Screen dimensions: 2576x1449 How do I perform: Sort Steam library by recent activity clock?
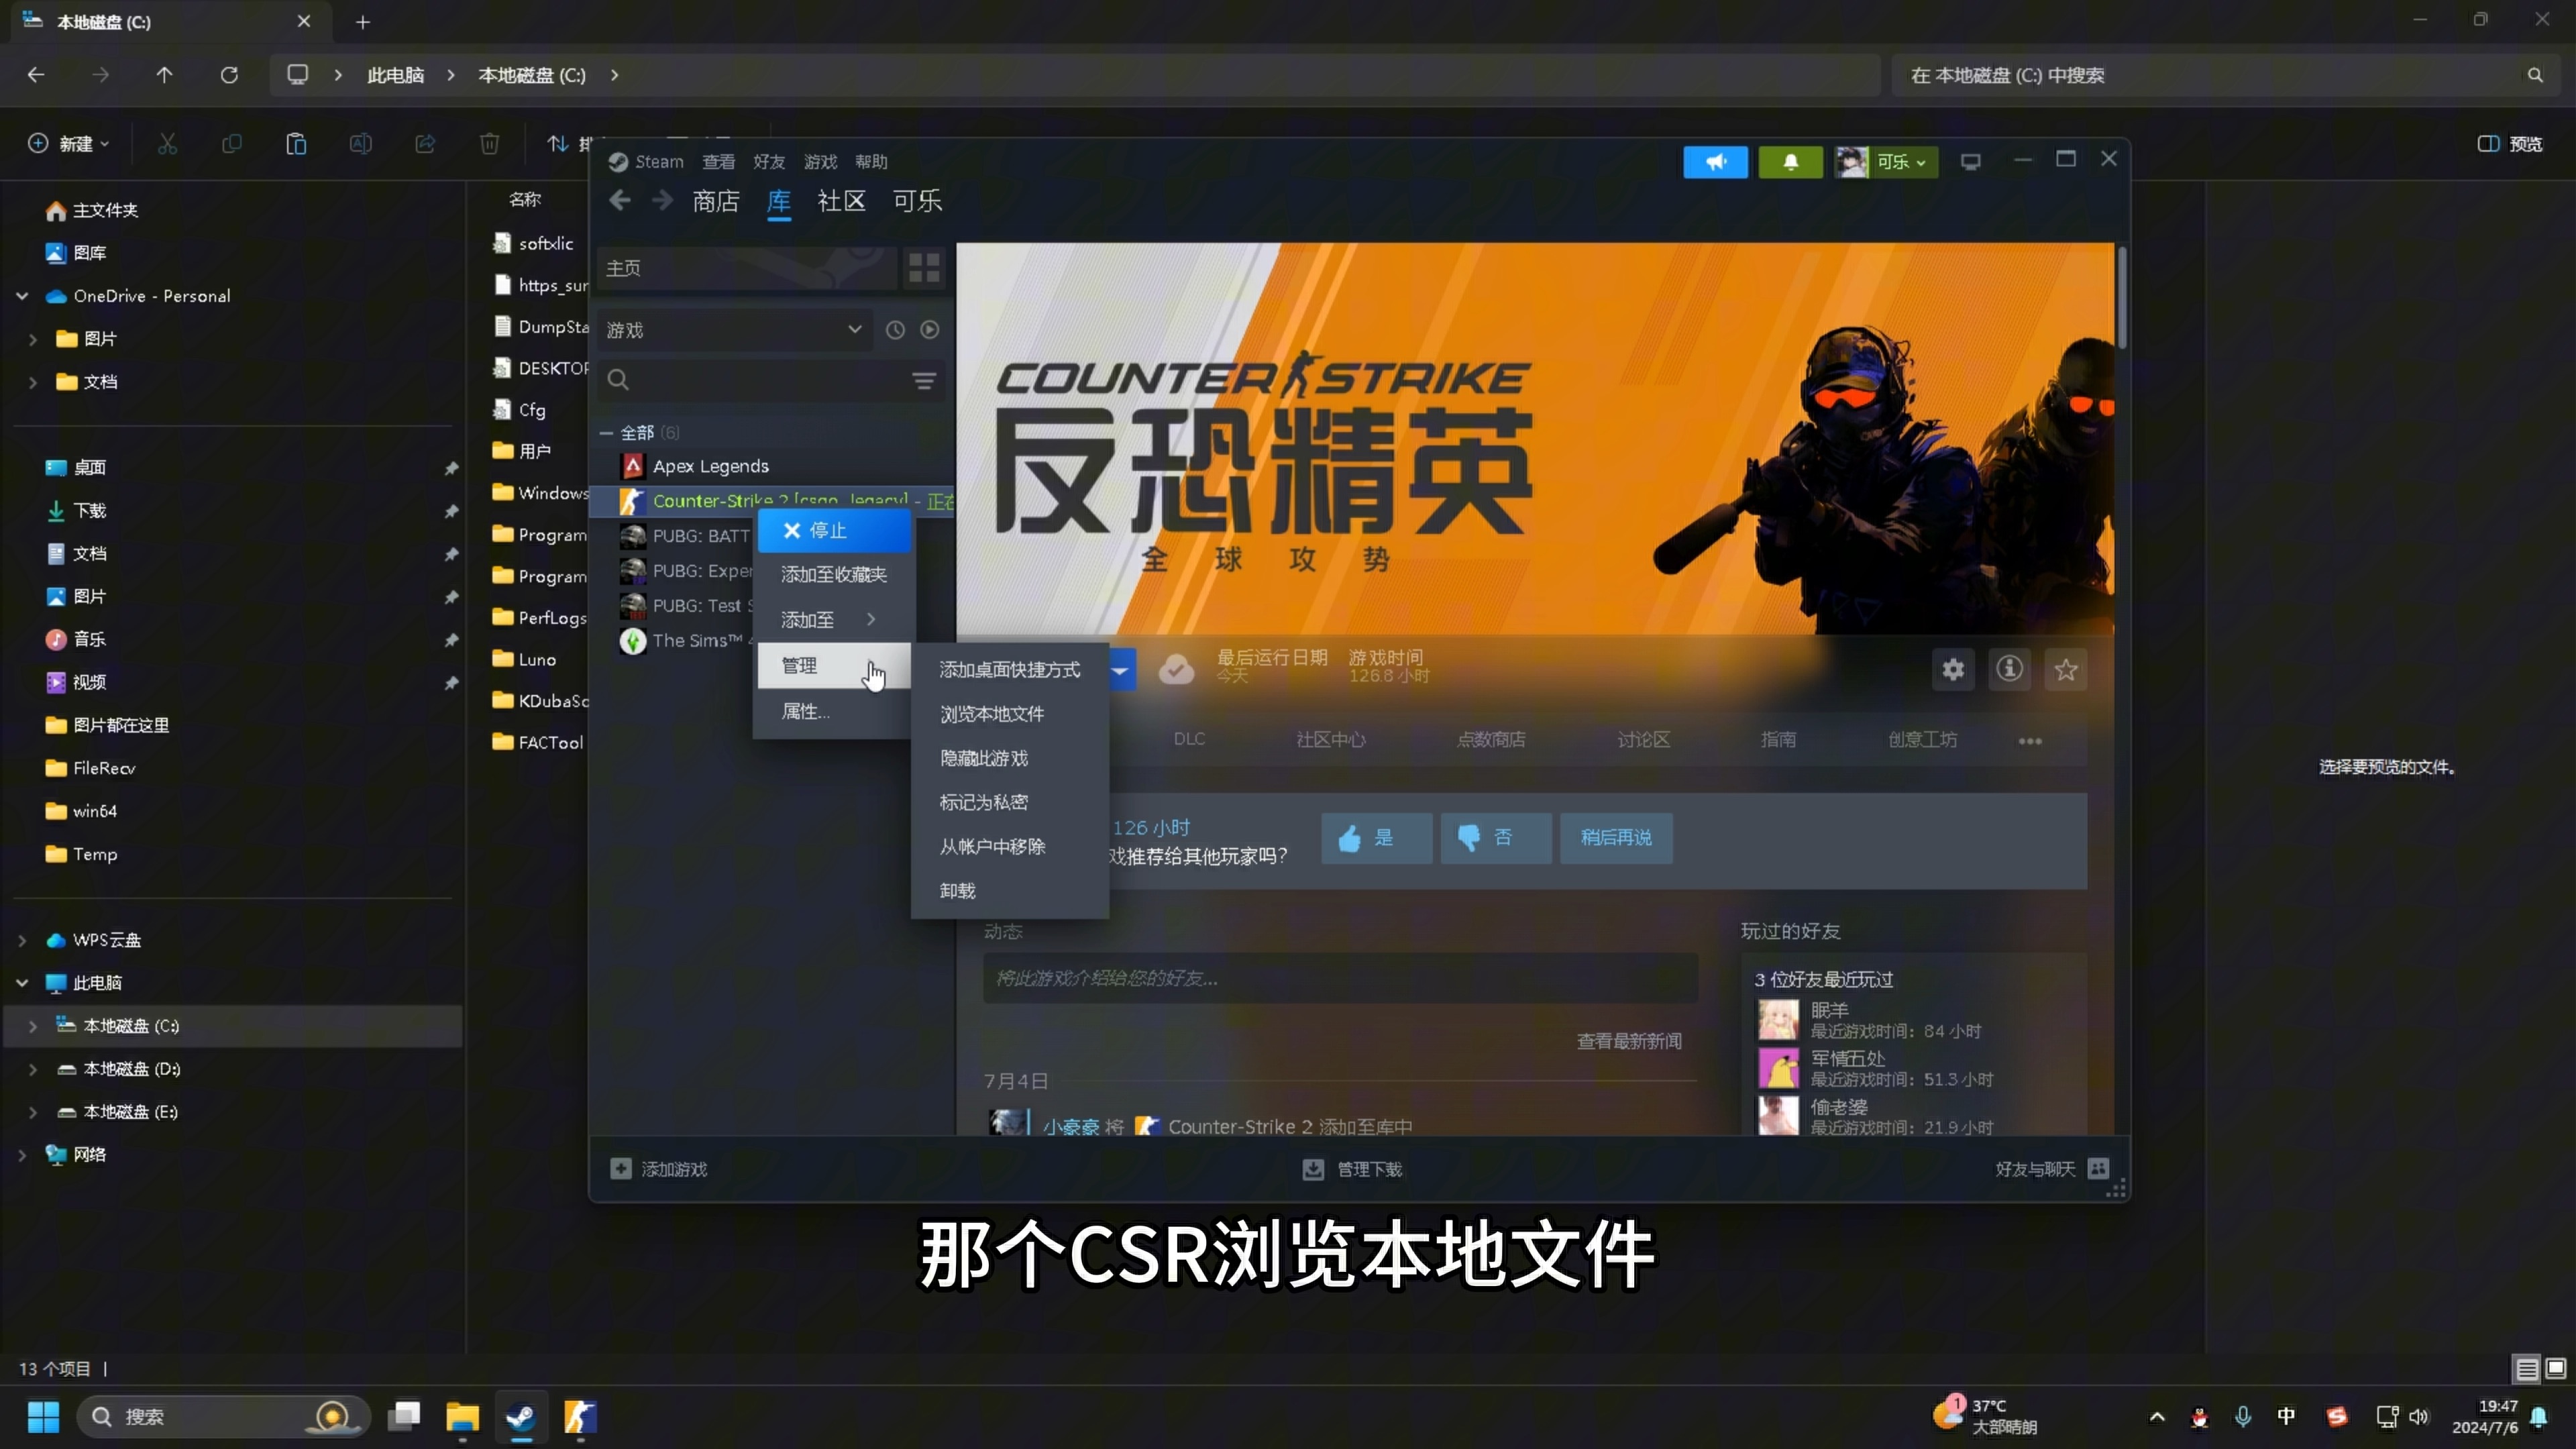click(x=895, y=330)
